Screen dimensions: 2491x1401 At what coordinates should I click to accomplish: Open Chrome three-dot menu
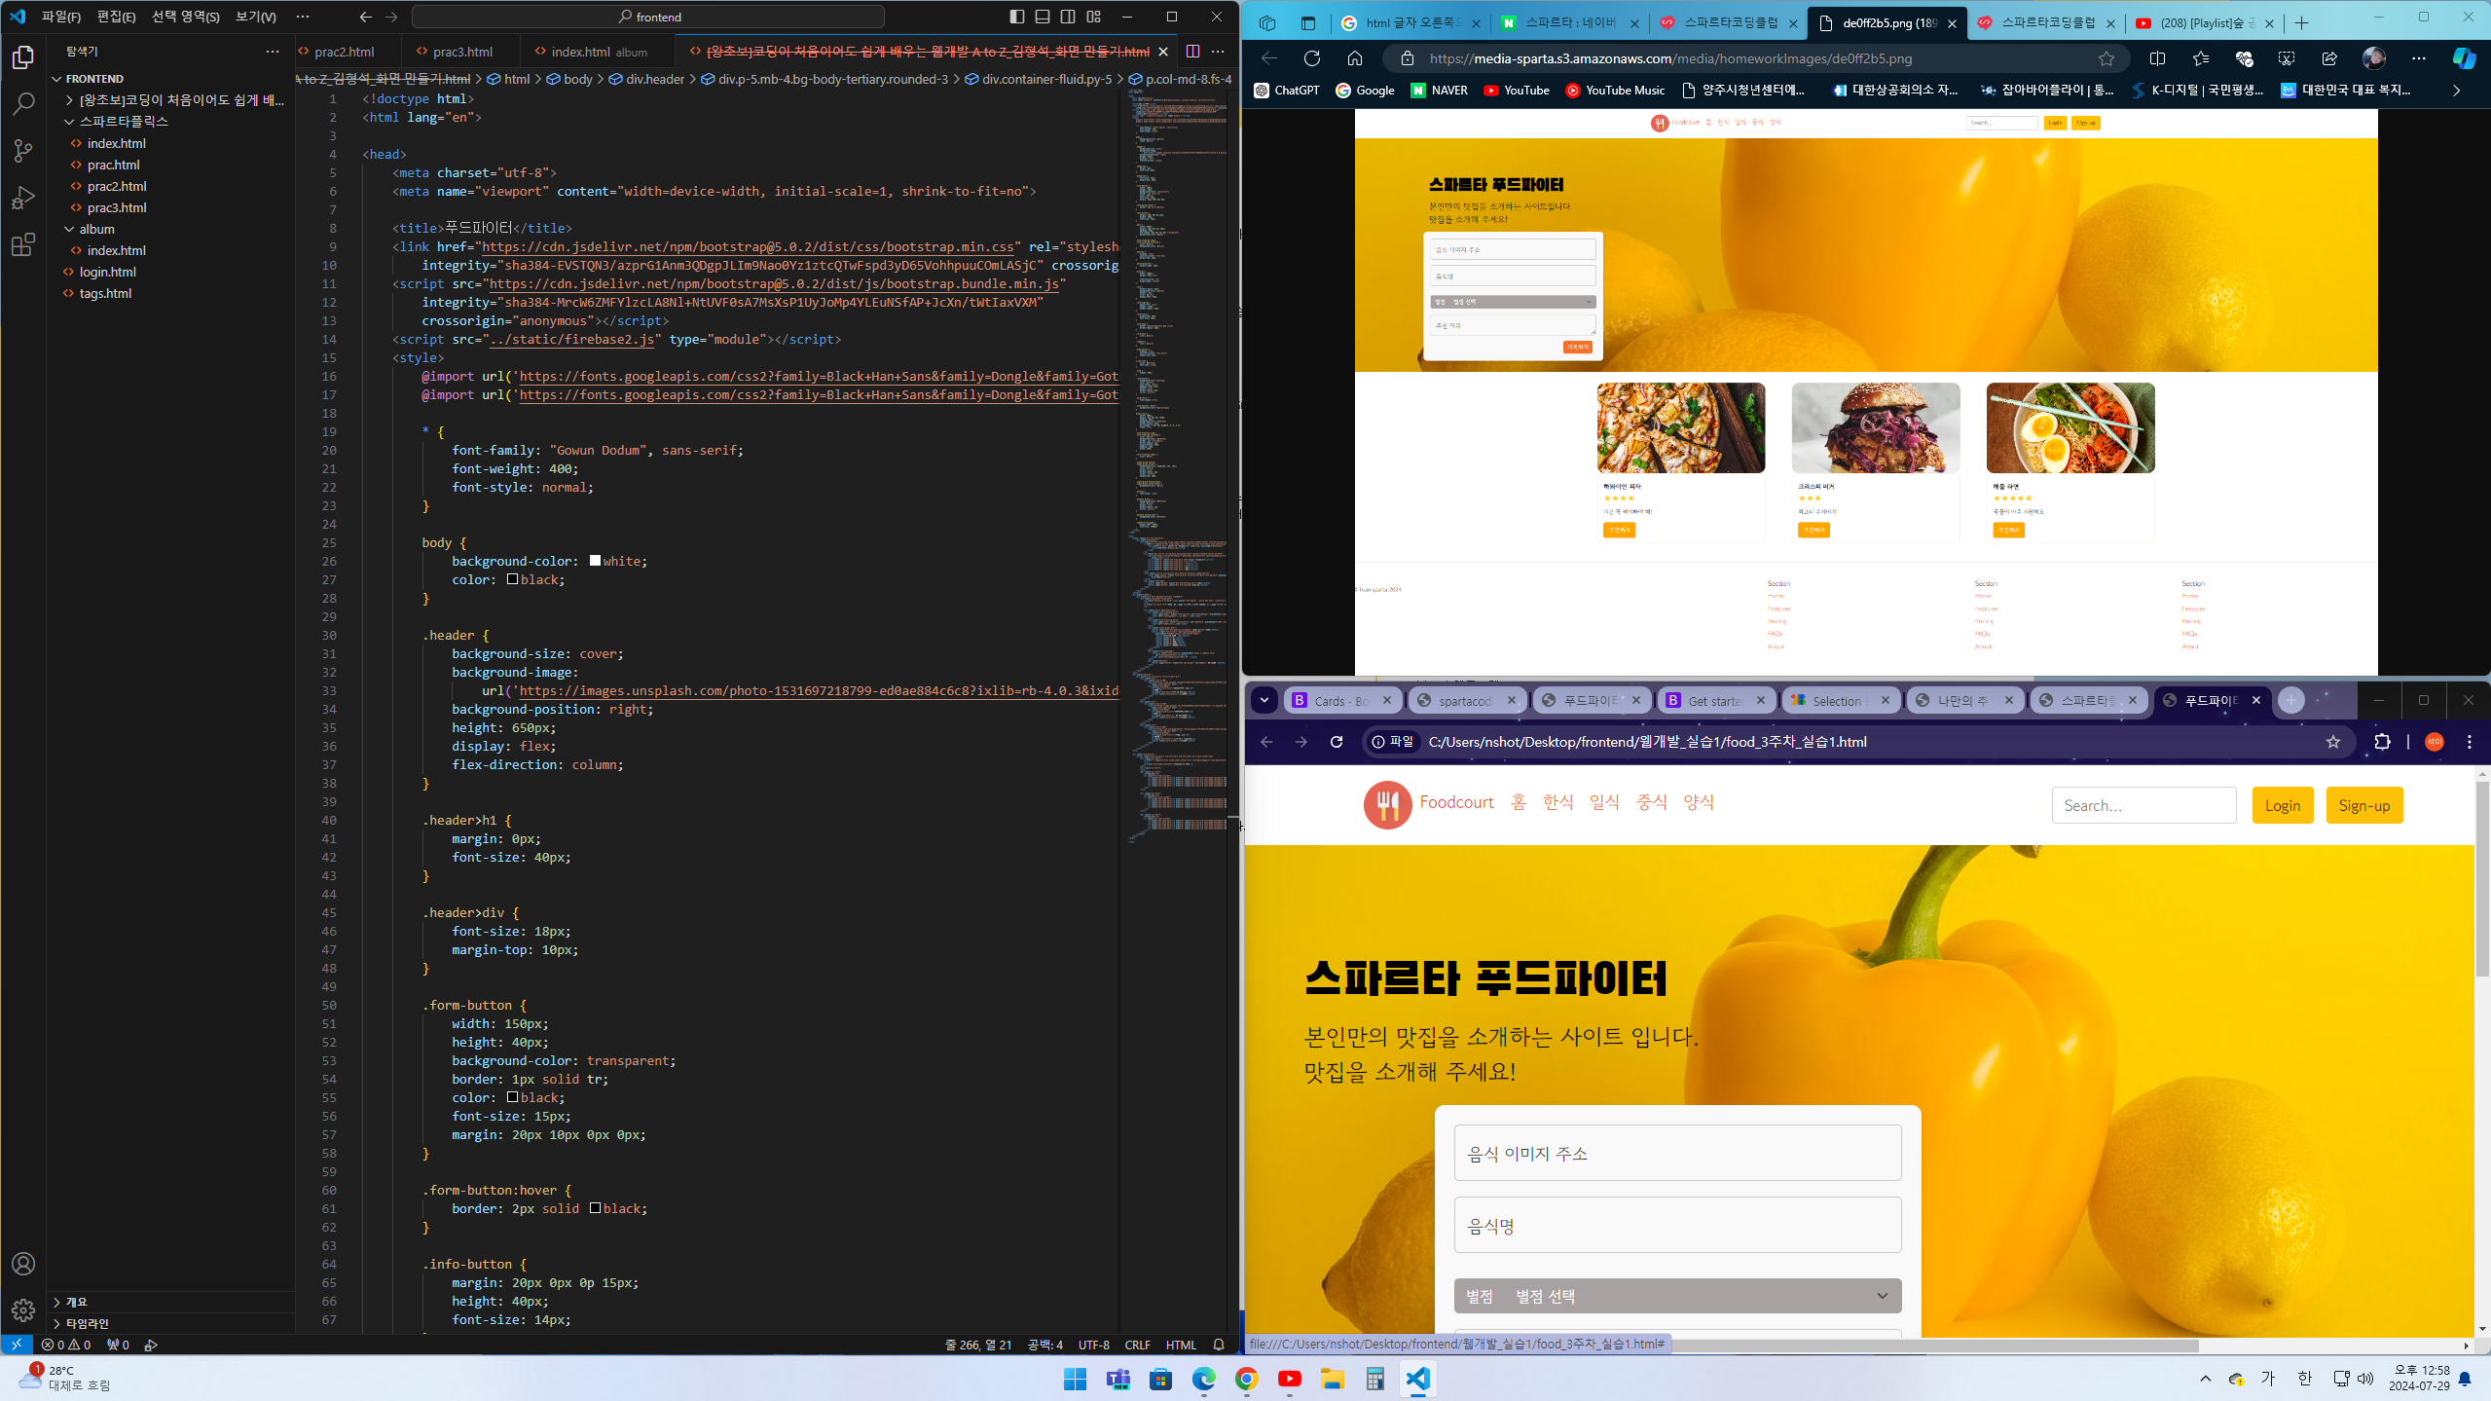tap(2470, 742)
